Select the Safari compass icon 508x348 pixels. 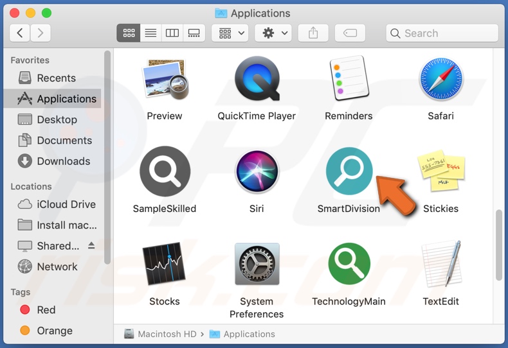[441, 78]
